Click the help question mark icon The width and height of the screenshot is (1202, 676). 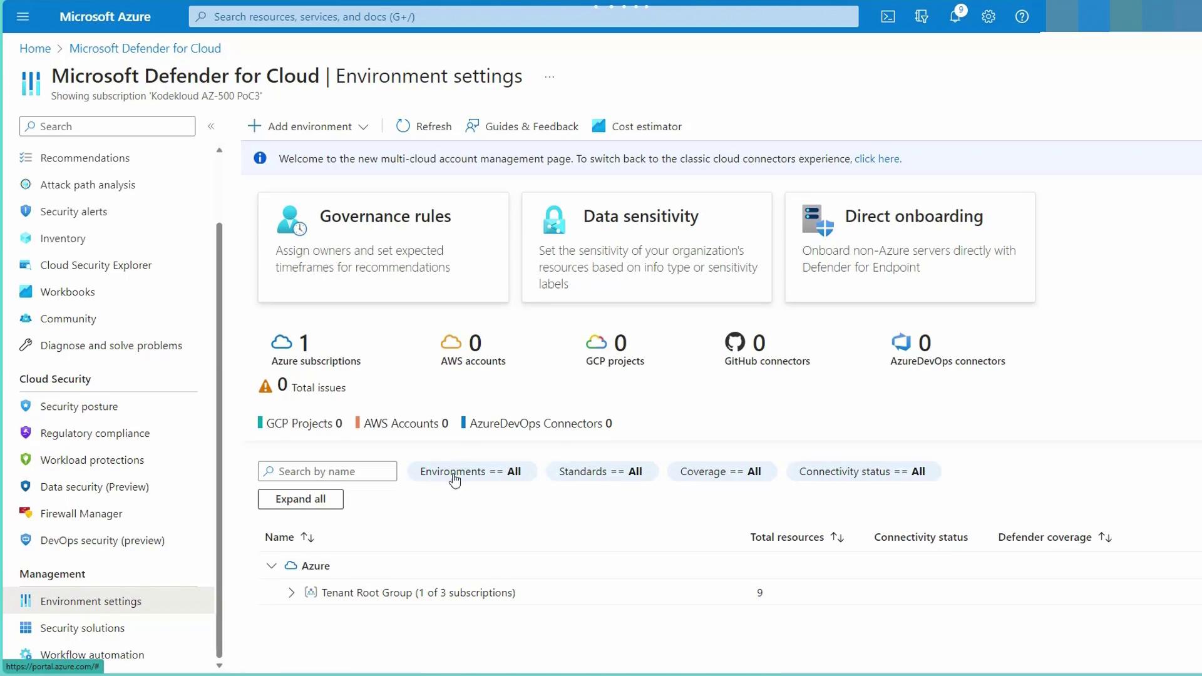click(1022, 17)
